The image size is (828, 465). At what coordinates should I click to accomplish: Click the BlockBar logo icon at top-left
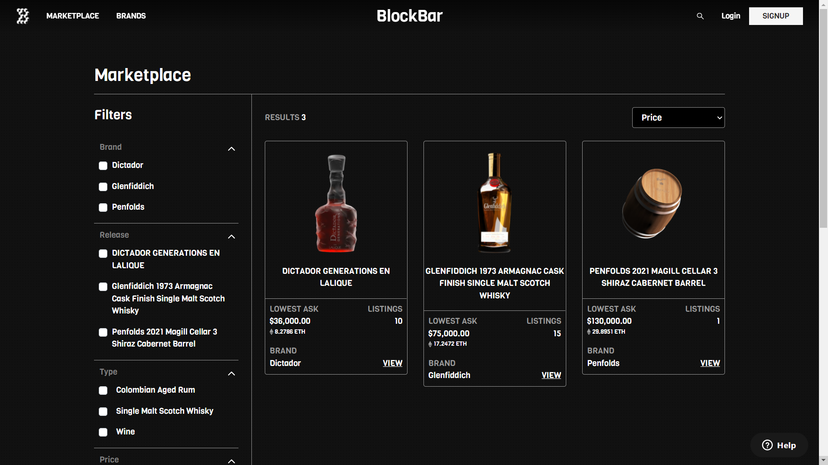tap(22, 16)
